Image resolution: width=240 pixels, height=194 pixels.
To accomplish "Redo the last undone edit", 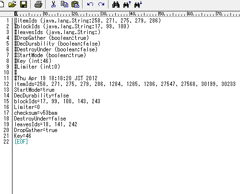I will [101, 4].
